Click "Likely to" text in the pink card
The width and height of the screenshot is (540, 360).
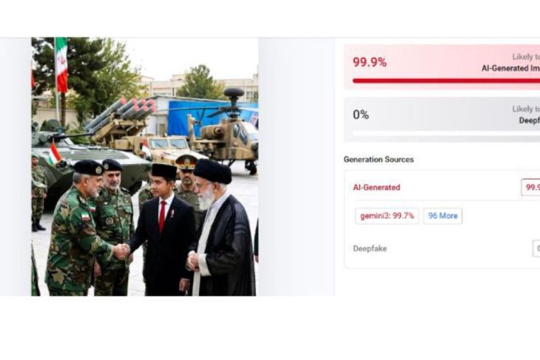pyautogui.click(x=526, y=57)
